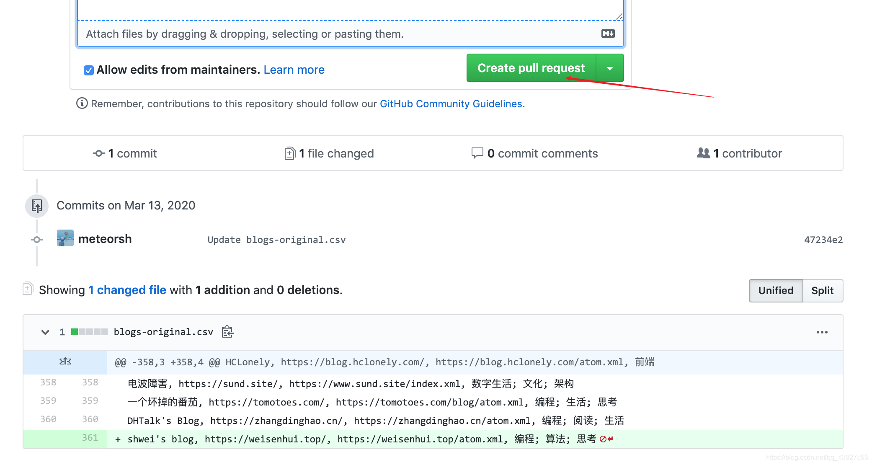The height and width of the screenshot is (465, 872).
Task: Select the 1 file changed tab
Action: (329, 153)
